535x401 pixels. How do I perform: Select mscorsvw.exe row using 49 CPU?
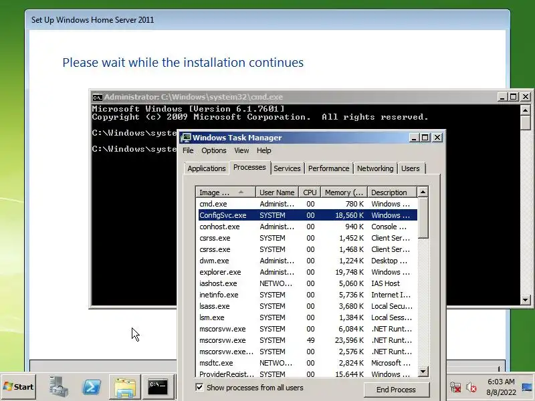coord(308,340)
